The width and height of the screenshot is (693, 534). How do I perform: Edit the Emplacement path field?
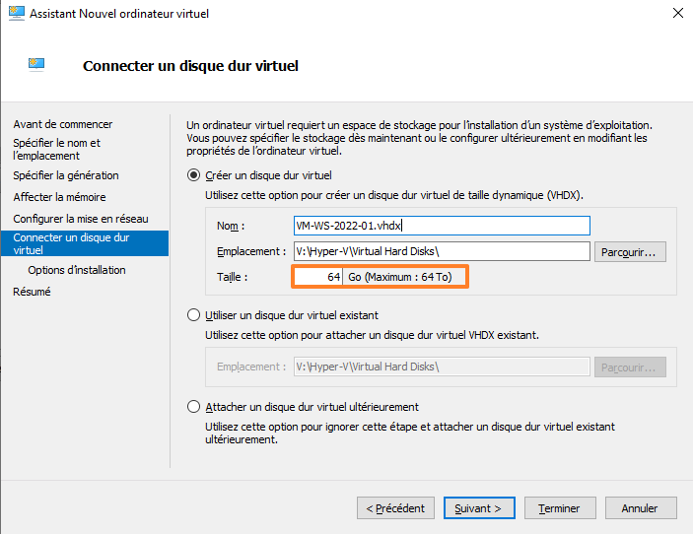442,251
